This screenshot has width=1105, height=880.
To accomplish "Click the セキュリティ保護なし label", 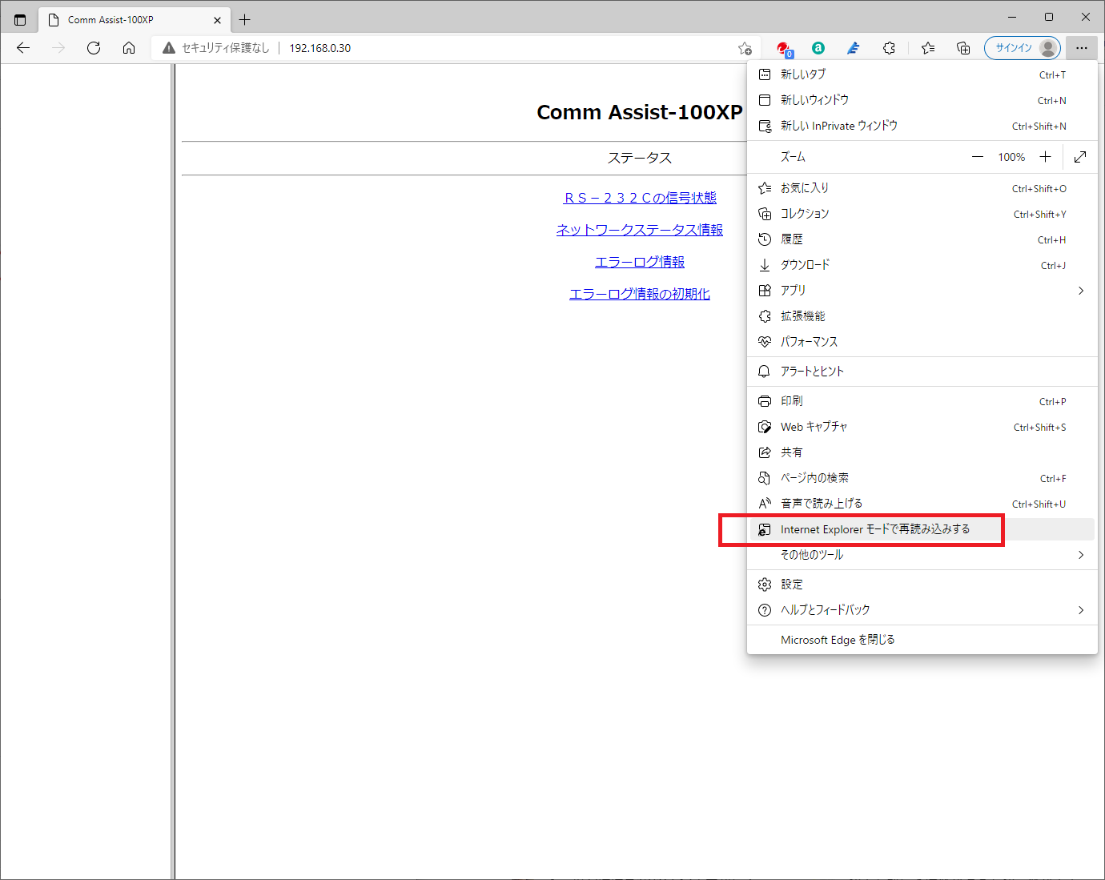I will (x=225, y=48).
